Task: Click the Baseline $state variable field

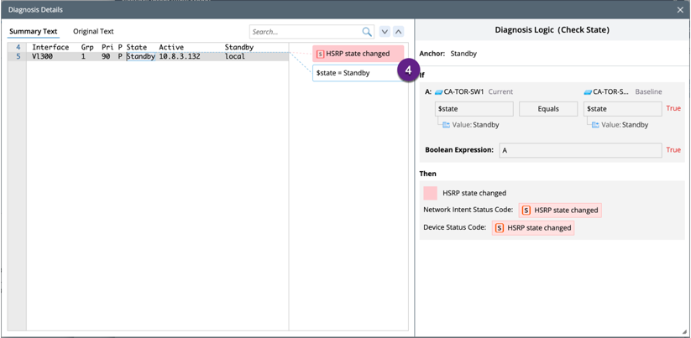Action: (623, 109)
